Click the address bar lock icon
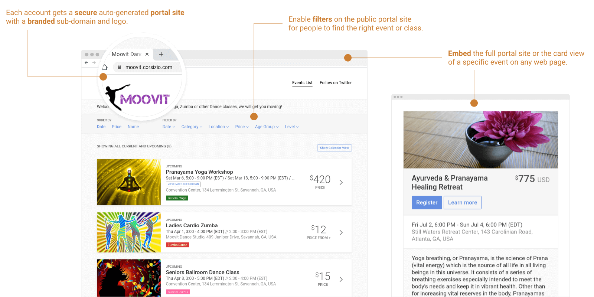The height and width of the screenshot is (297, 594). (x=120, y=67)
